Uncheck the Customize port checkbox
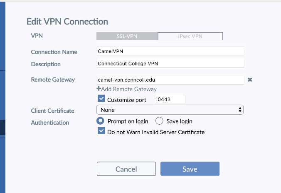The height and width of the screenshot is (193, 281). (x=101, y=99)
